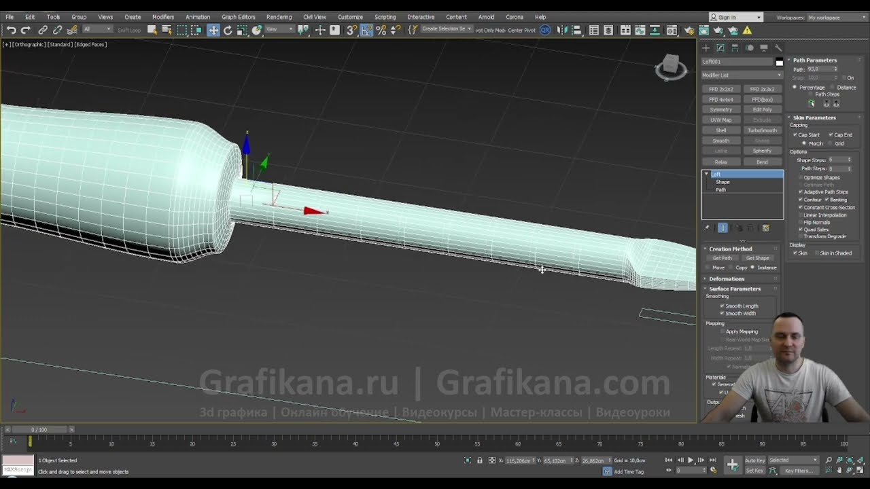Open the Customize menu
Image resolution: width=870 pixels, height=489 pixels.
click(x=350, y=17)
